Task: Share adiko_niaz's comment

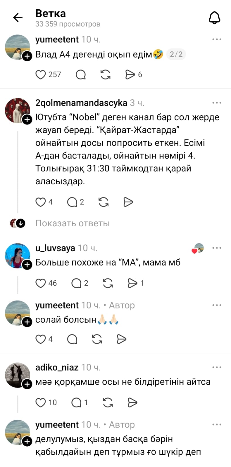Action: click(132, 403)
